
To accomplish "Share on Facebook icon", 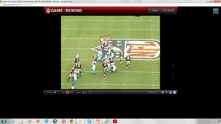I will click(x=170, y=92).
